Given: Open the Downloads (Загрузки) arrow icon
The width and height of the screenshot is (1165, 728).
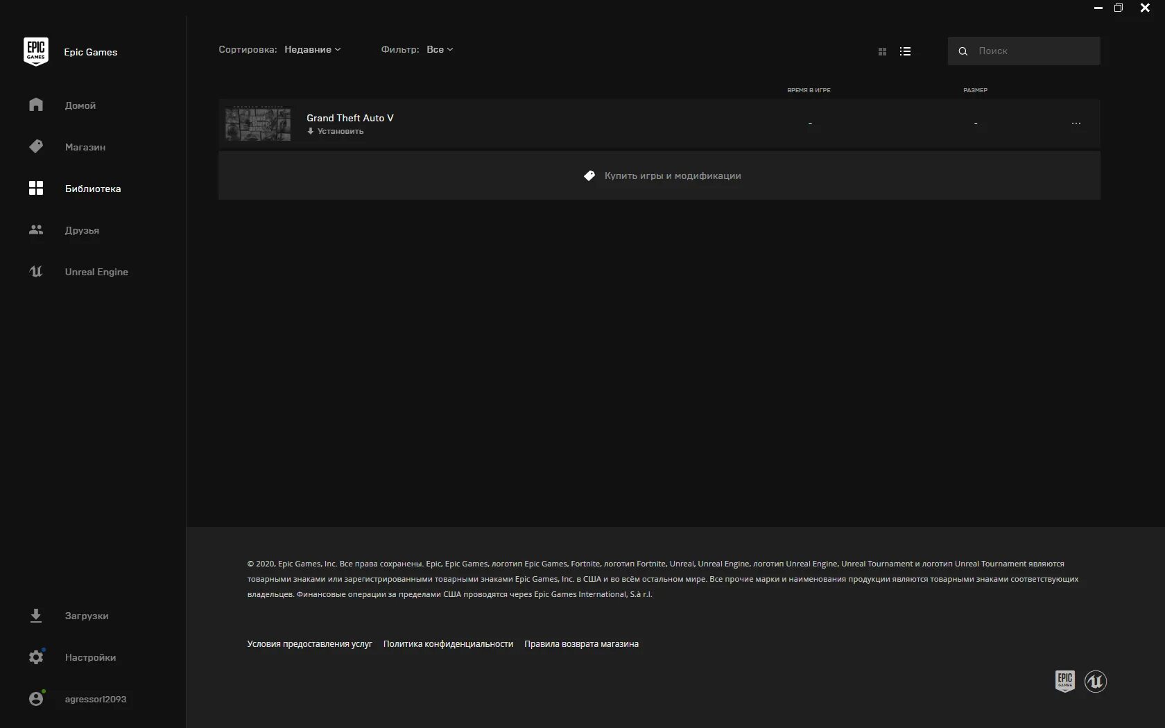Looking at the screenshot, I should pos(36,616).
